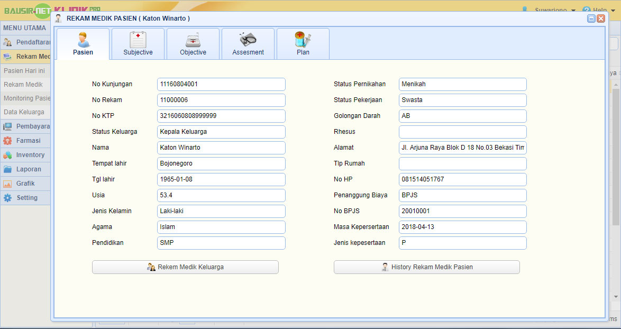Select Data Keluarga submenu item
The height and width of the screenshot is (329, 621).
(x=24, y=112)
